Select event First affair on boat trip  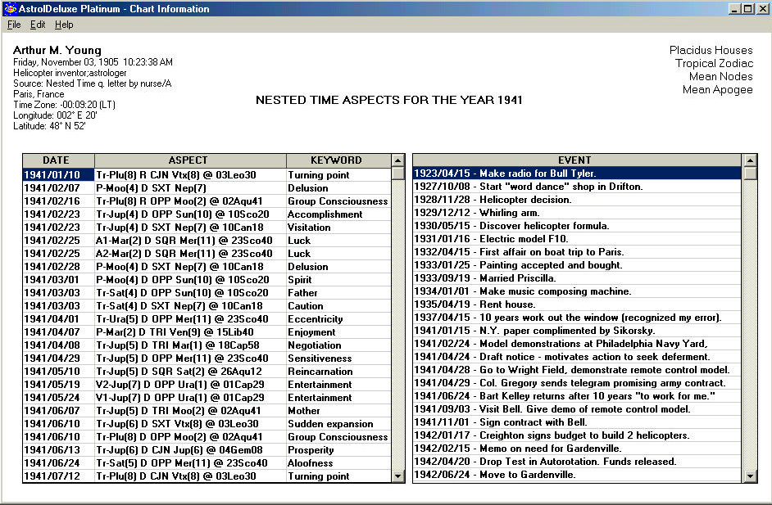576,252
